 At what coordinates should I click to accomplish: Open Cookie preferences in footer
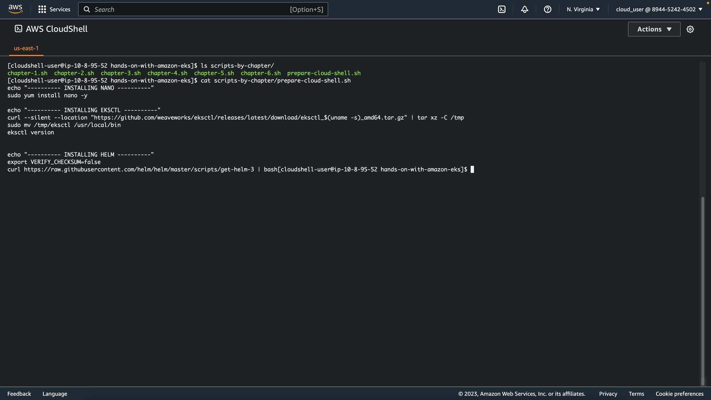coord(679,394)
